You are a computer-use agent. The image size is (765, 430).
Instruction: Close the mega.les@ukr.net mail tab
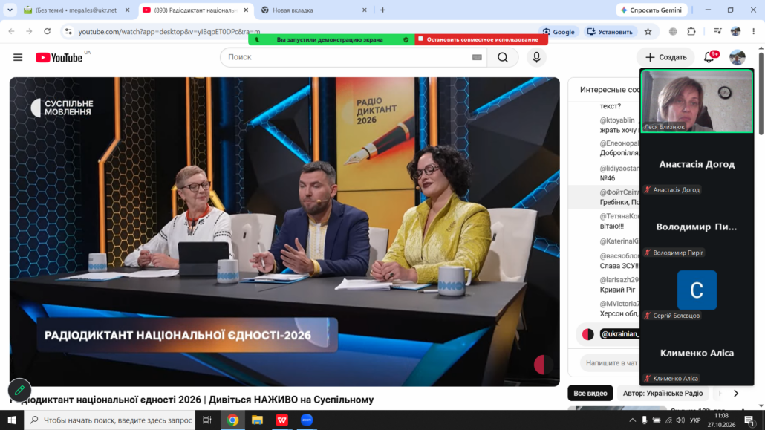point(127,10)
